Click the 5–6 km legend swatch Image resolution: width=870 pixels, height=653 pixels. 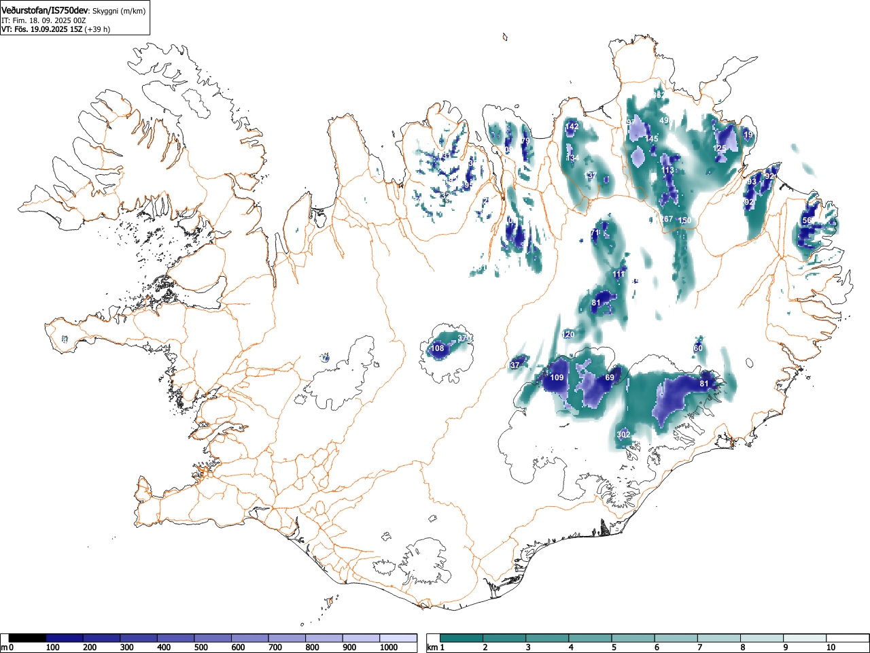click(632, 638)
